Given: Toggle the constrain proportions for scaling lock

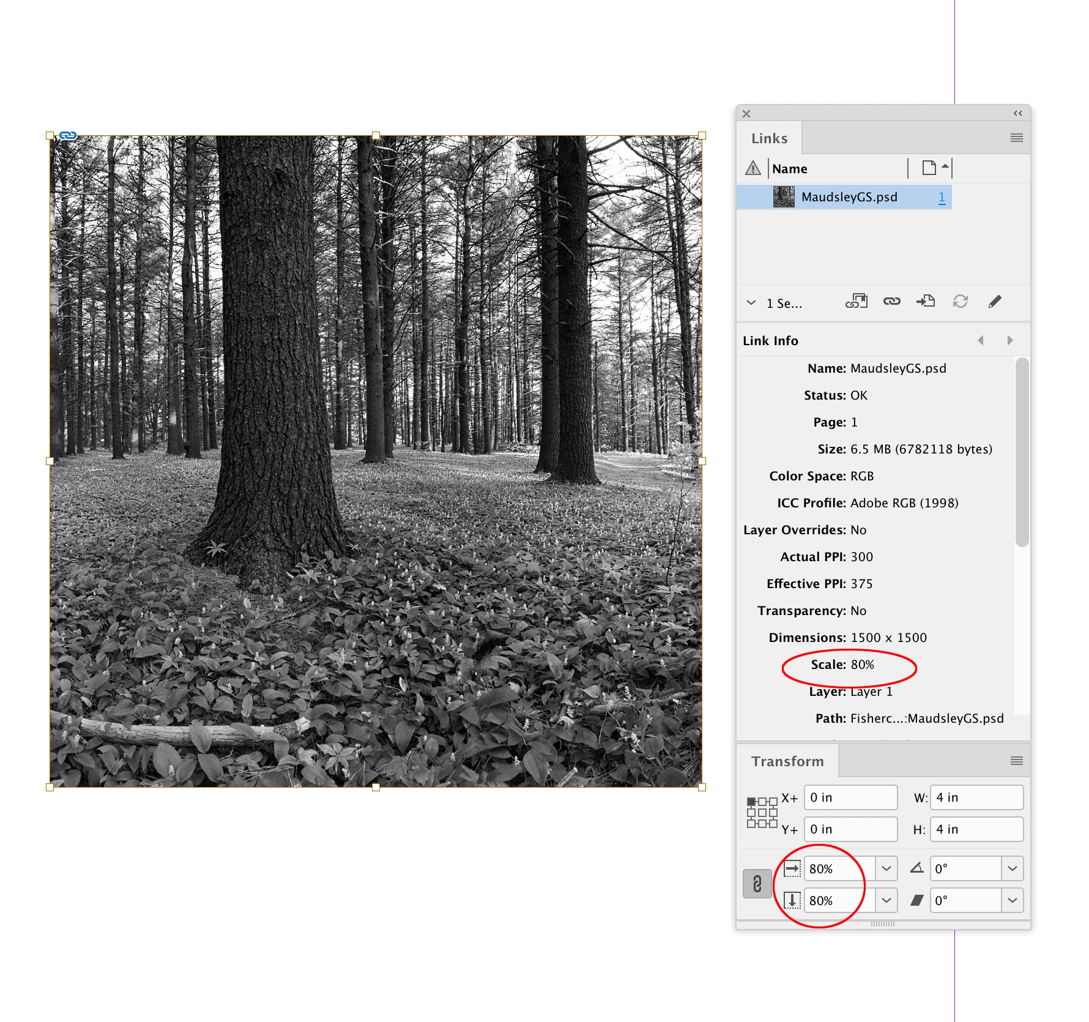Looking at the screenshot, I should 757,884.
